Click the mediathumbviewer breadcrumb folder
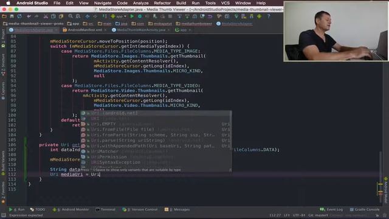Image resolution: width=389 pixels, height=219 pixels. tap(194, 24)
